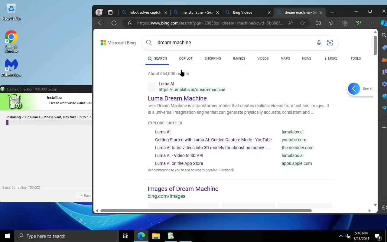Open the MAPS search tab
The height and width of the screenshot is (242, 387).
pos(285,58)
